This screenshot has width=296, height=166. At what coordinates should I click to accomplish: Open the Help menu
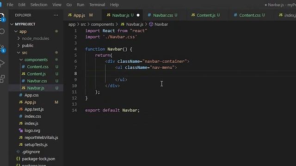[x=114, y=5]
